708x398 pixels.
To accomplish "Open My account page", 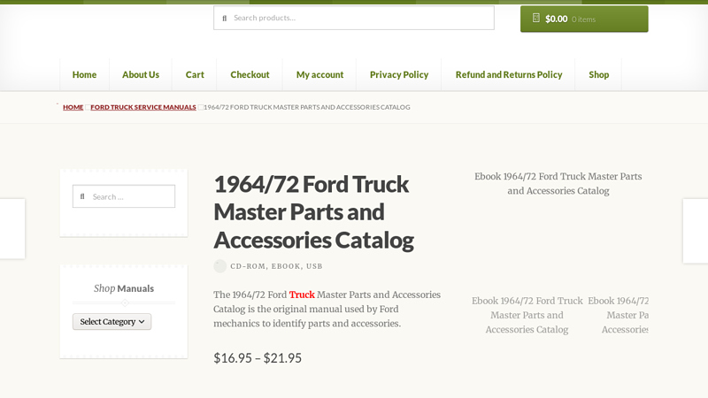I will pos(319,75).
